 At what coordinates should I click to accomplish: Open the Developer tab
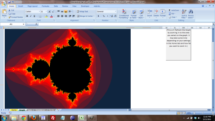[85, 6]
